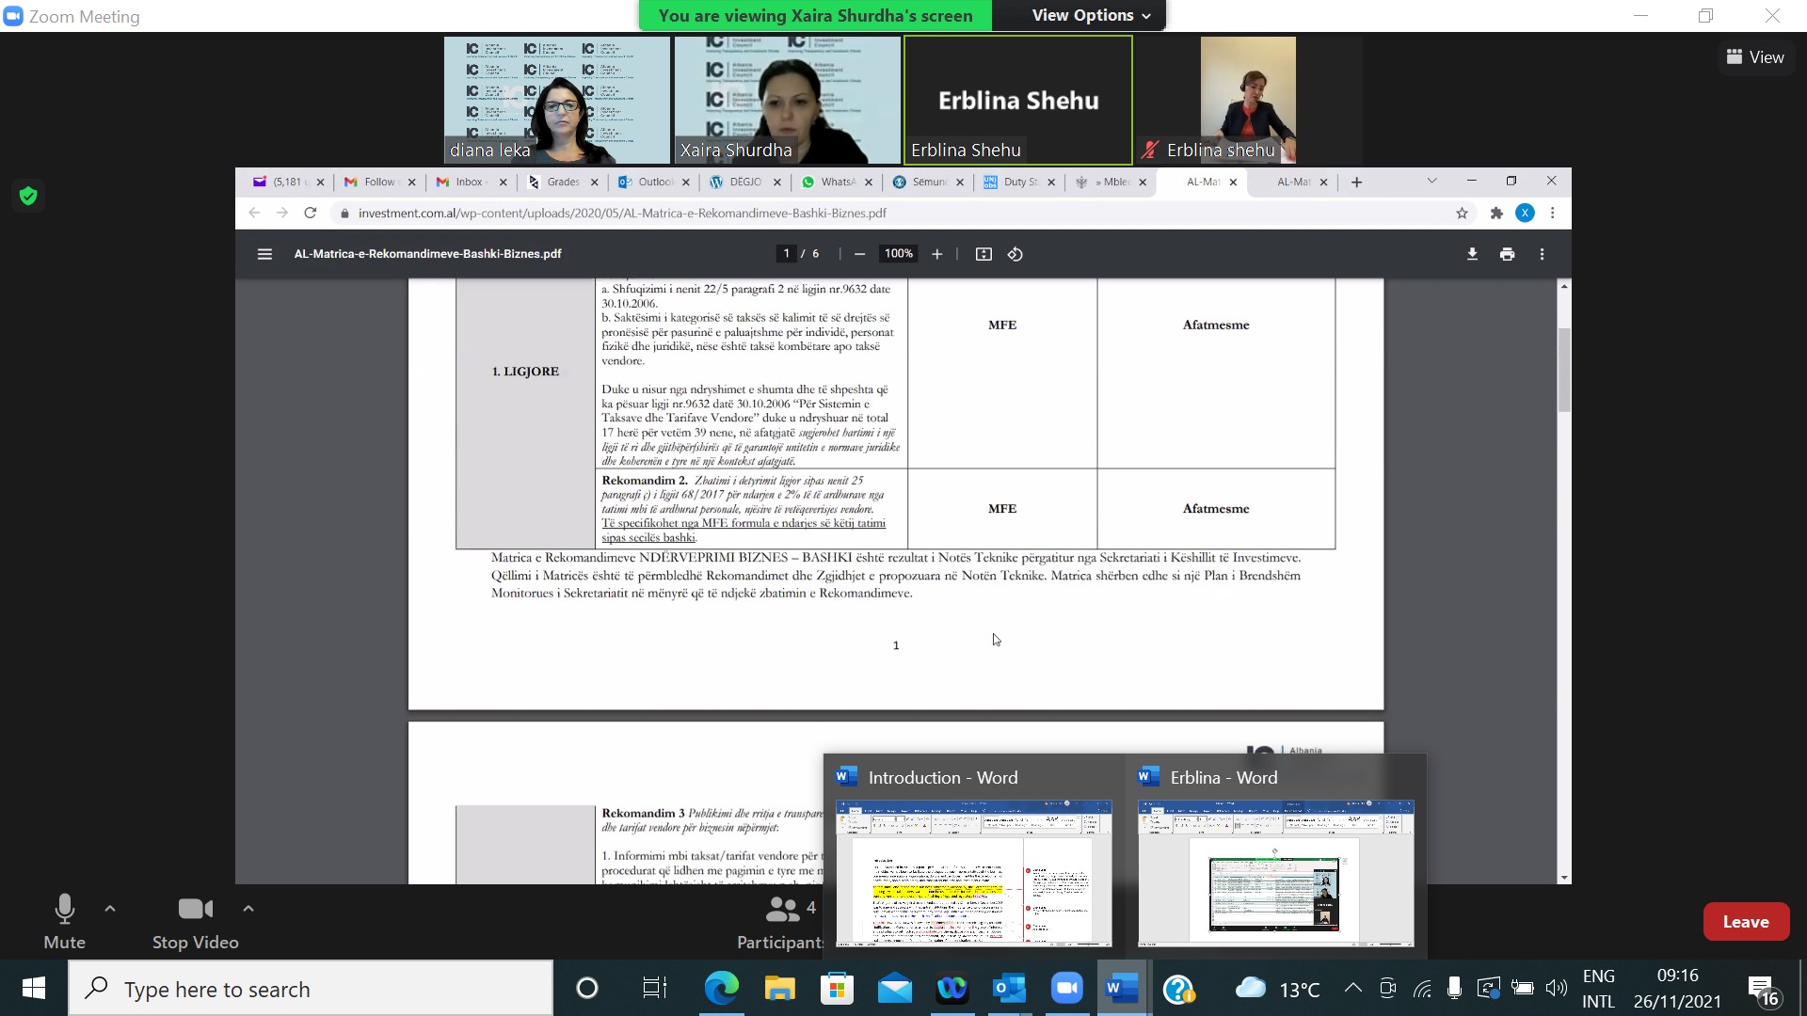Image resolution: width=1807 pixels, height=1016 pixels.
Task: Stop Video camera toggle
Action: [x=195, y=920]
